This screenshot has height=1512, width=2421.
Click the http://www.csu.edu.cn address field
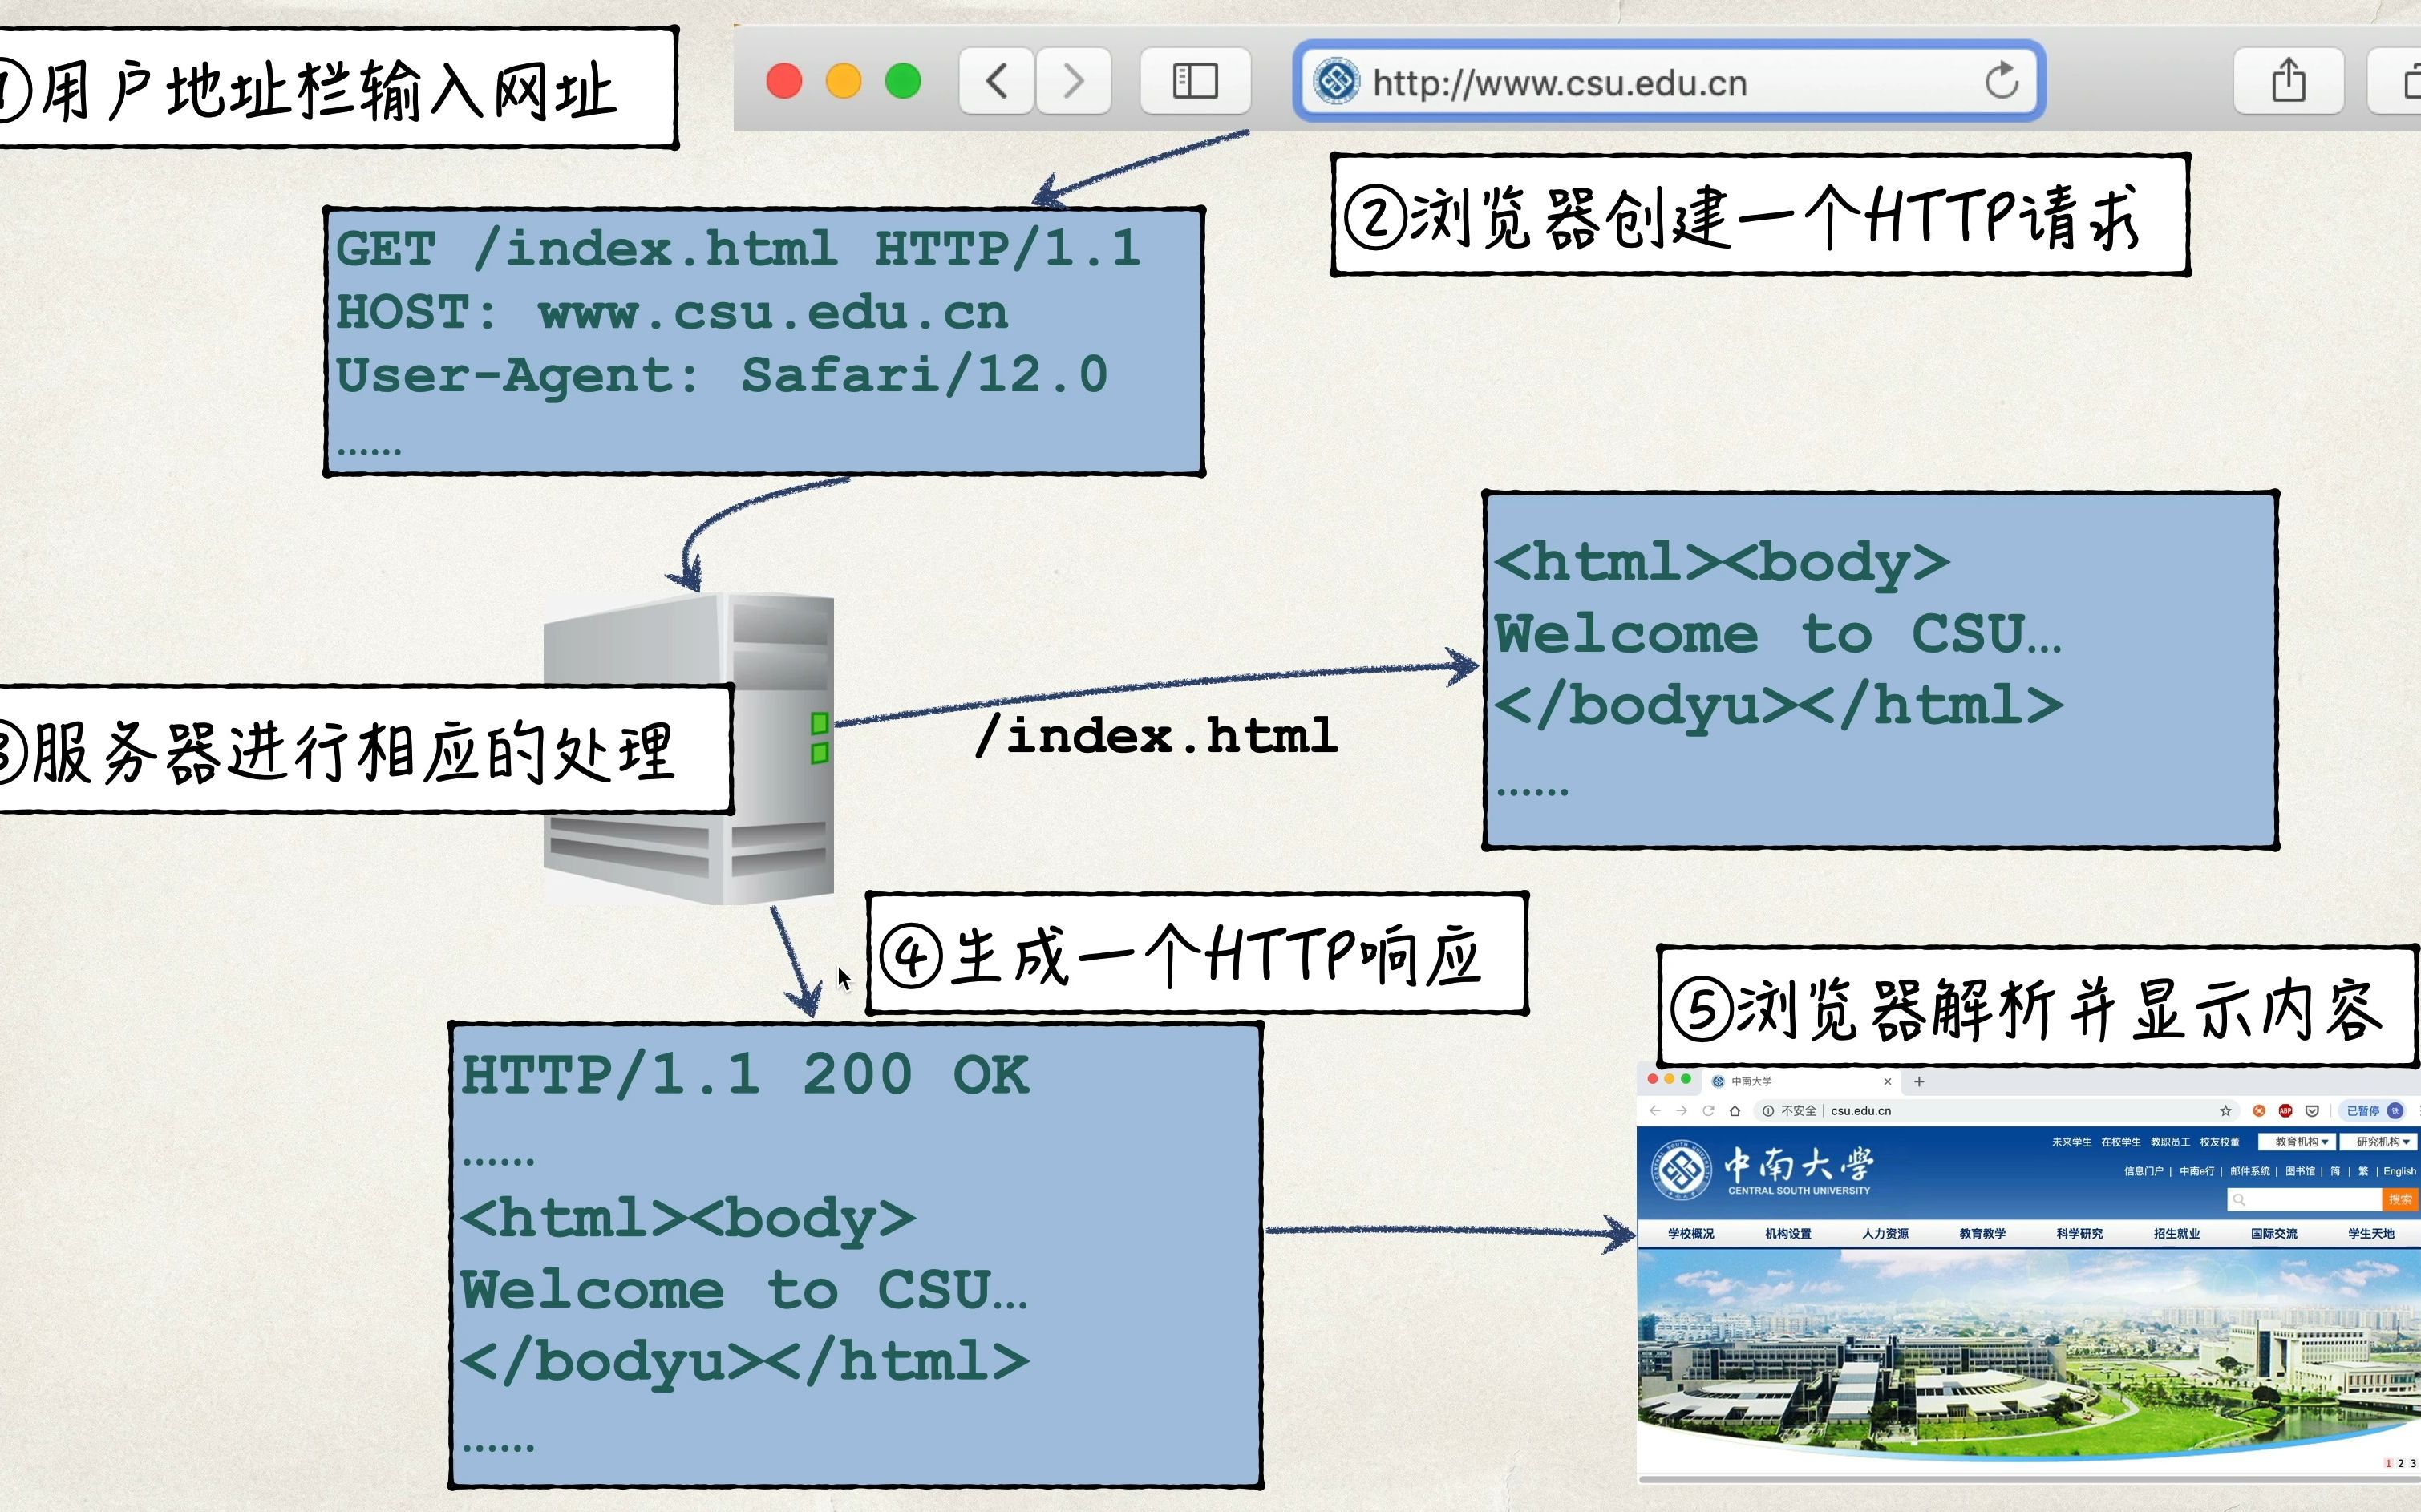coord(1668,81)
